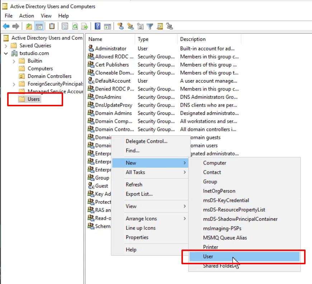Expand the Builtin container node
The image size is (312, 284).
coord(14,61)
